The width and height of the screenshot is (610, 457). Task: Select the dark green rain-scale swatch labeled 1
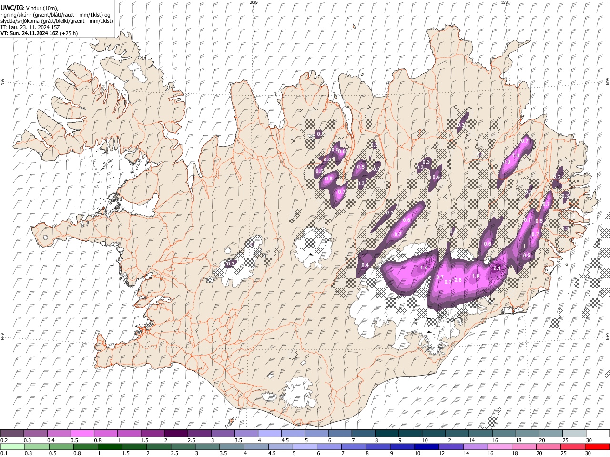[x=110, y=447]
